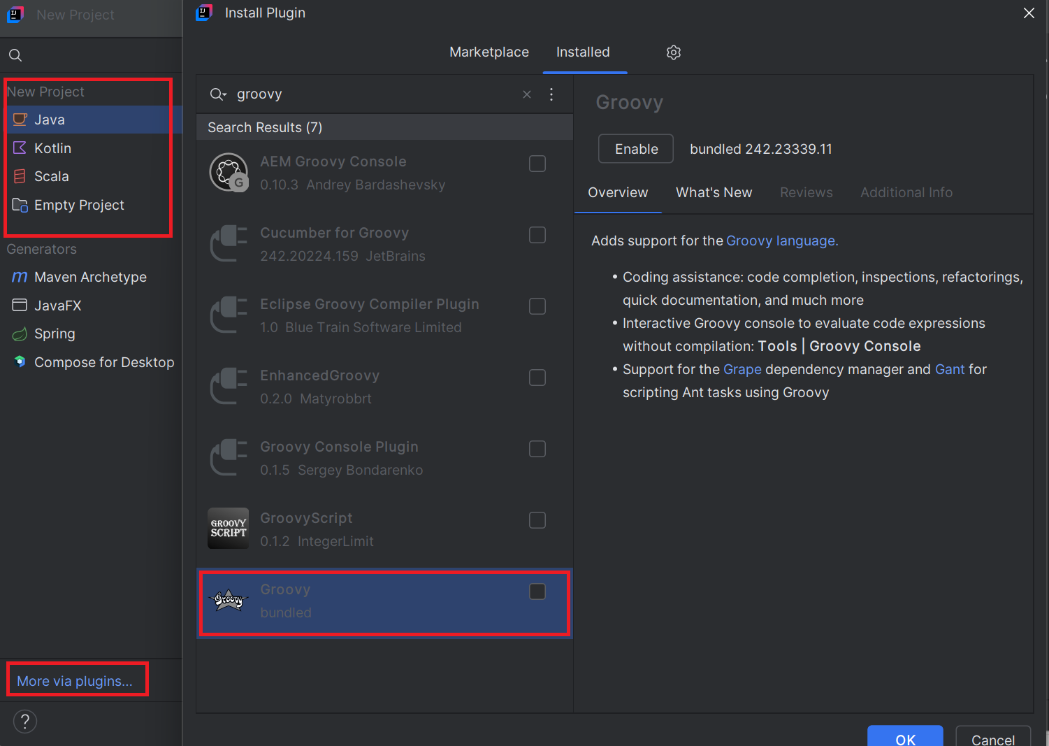Enable the Cucumber for Groovy checkbox
This screenshot has width=1049, height=746.
(537, 235)
